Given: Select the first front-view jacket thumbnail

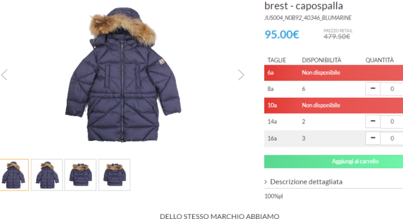Looking at the screenshot, I should tap(14, 175).
